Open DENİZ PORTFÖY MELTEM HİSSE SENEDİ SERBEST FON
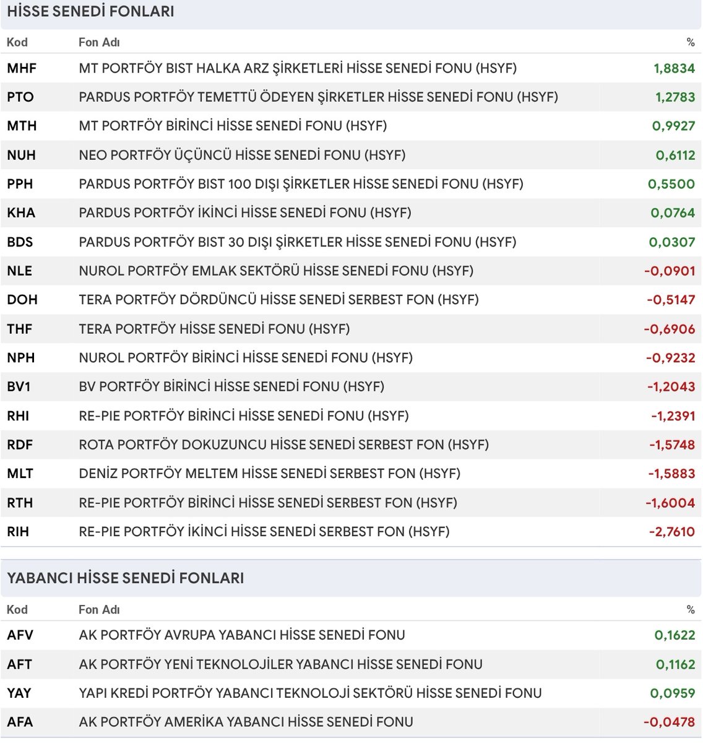This screenshot has height=743, width=703. 269,474
